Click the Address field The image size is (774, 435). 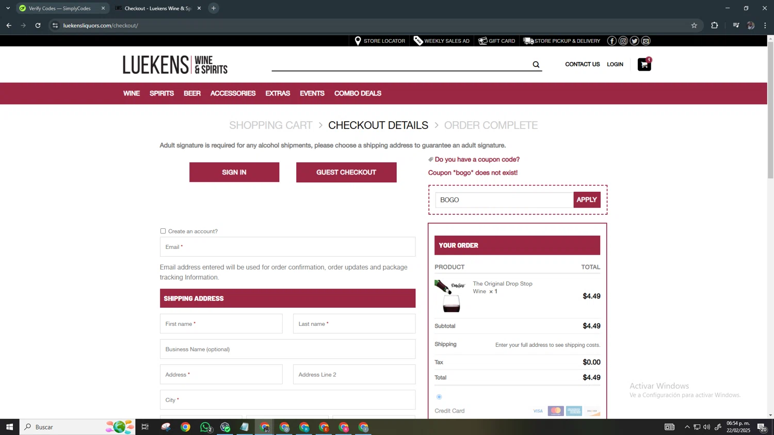221,375
